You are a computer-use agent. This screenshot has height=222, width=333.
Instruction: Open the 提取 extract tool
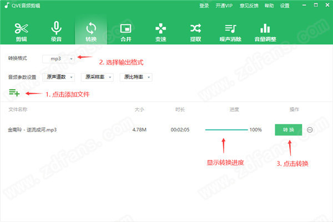point(195,32)
